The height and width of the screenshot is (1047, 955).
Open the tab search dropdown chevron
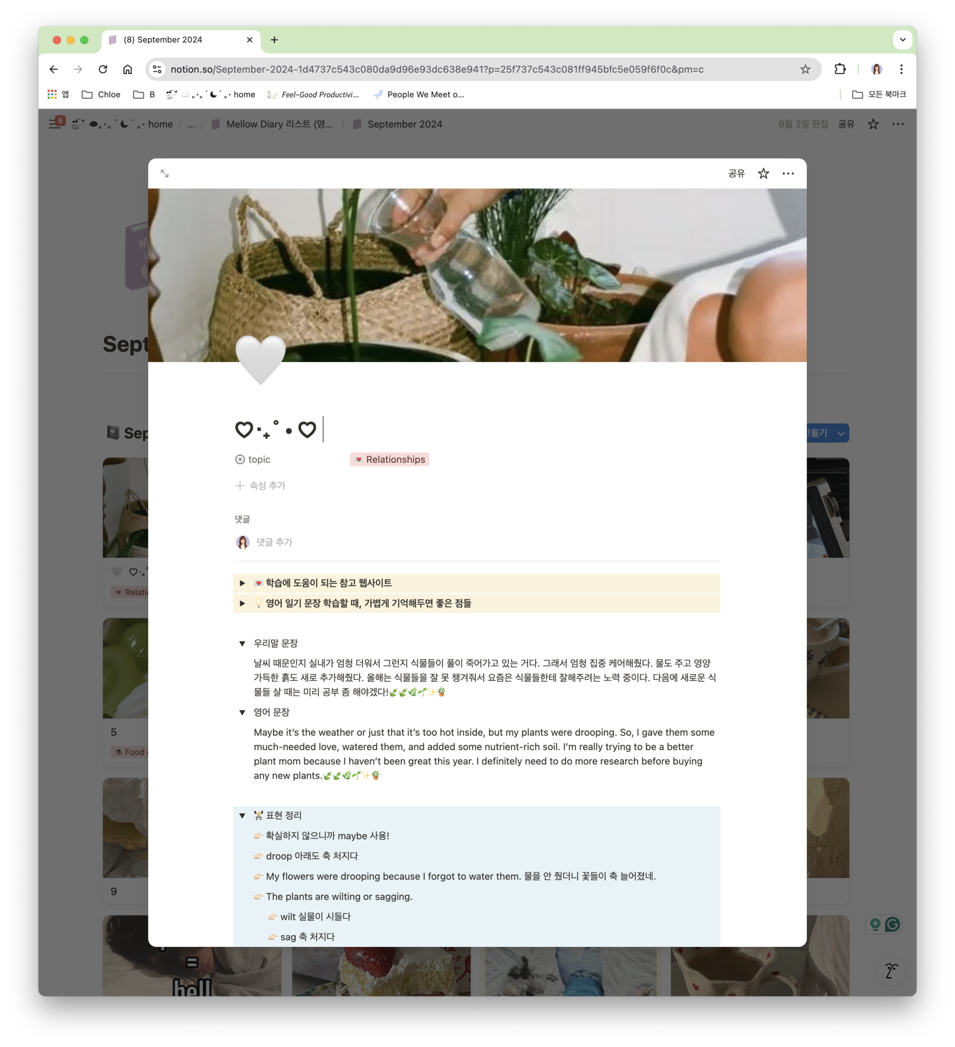point(902,39)
